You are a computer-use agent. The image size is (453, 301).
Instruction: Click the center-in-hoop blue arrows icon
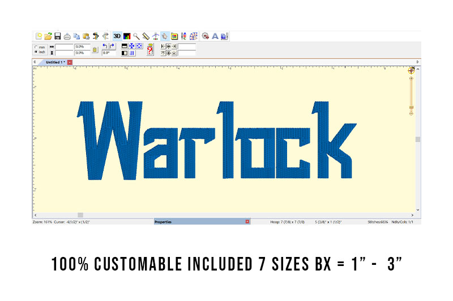tap(132, 46)
